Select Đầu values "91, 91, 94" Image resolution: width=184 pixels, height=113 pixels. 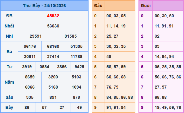point(116,107)
